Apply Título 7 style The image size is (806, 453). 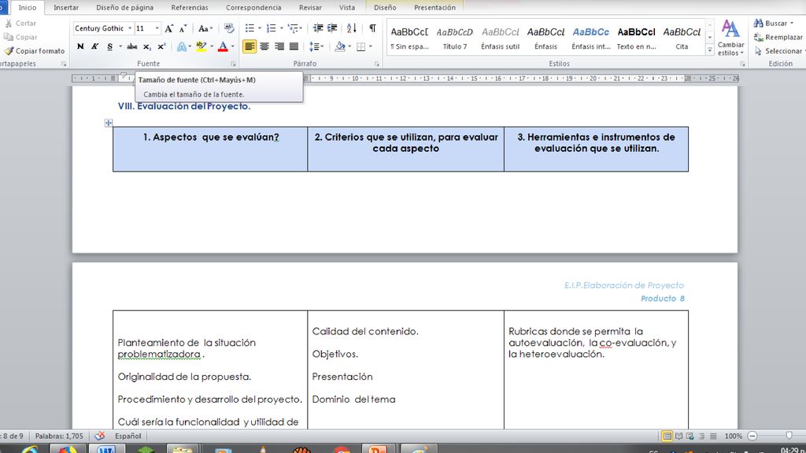455,38
